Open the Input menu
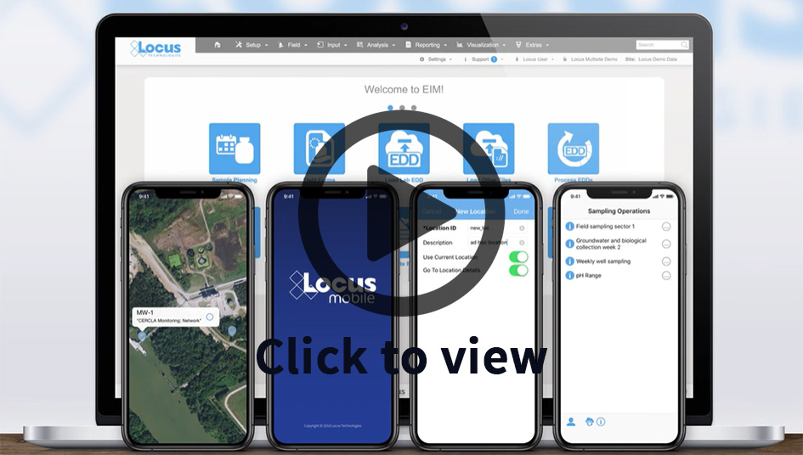Image resolution: width=803 pixels, height=455 pixels. point(332,45)
